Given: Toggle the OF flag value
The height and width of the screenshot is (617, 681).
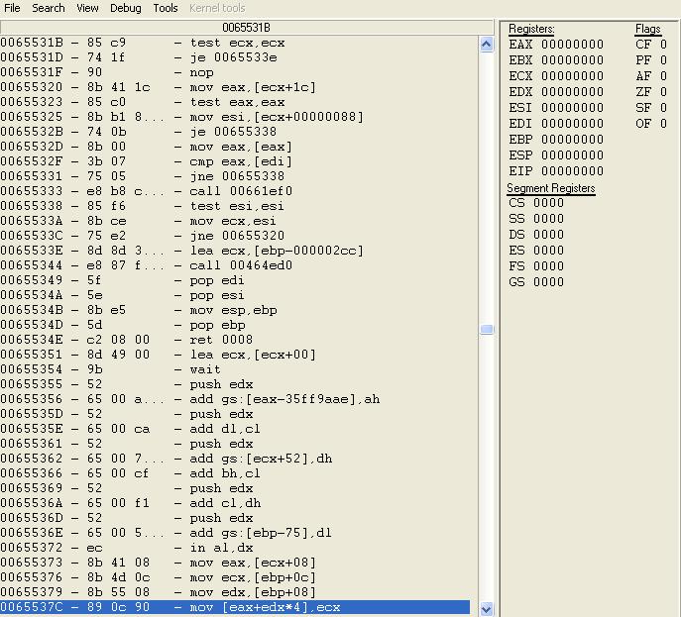Looking at the screenshot, I should point(663,124).
